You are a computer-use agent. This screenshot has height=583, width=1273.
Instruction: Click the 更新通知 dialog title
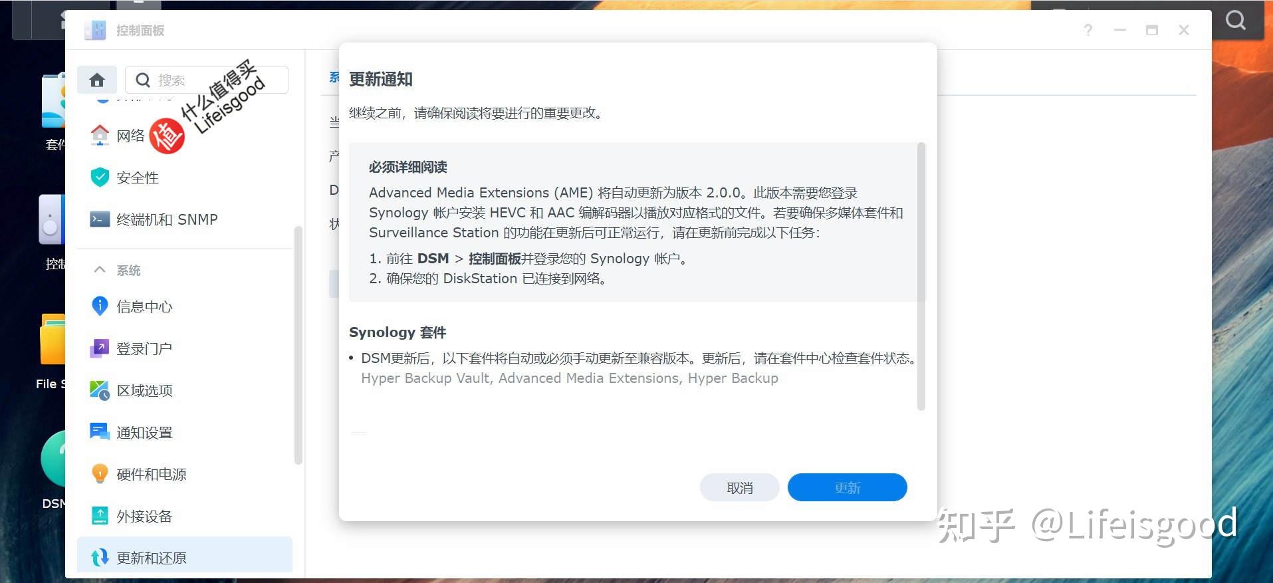coord(381,79)
